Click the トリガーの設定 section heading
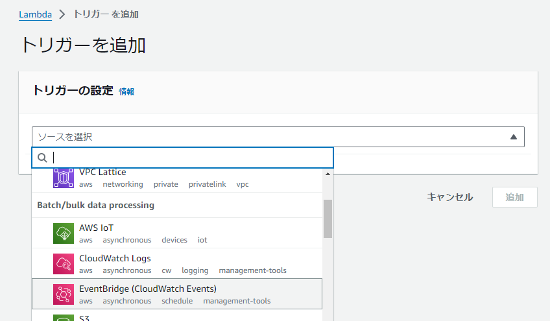 (73, 91)
